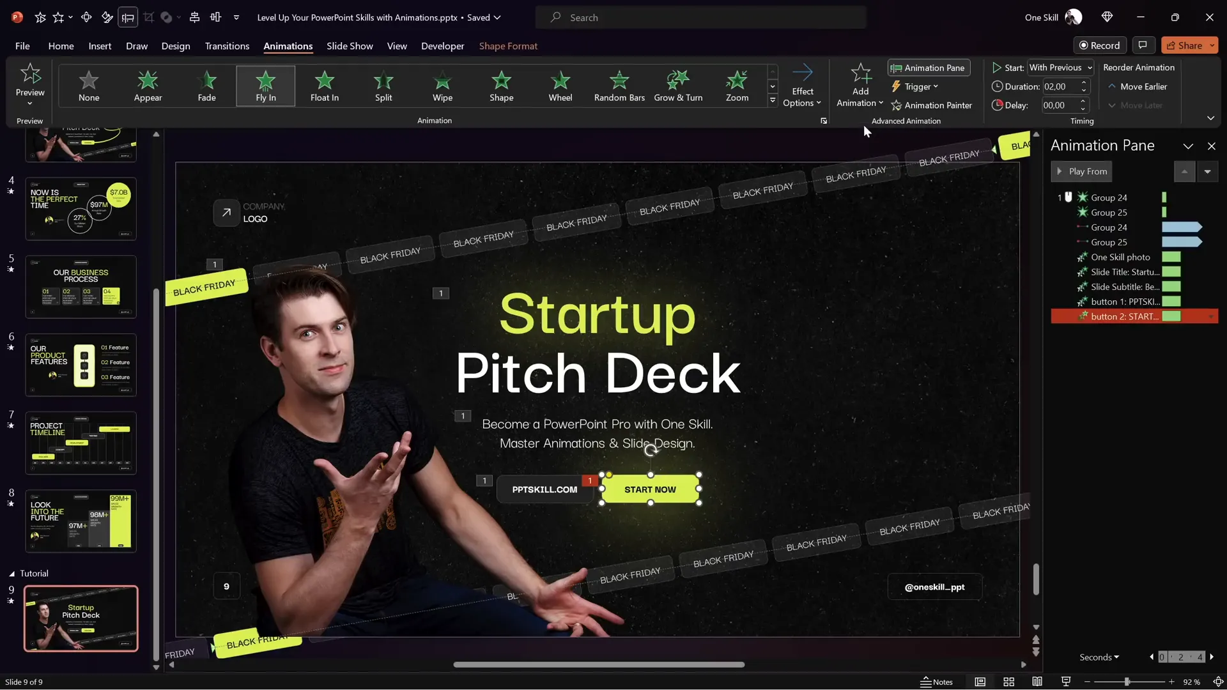Open the Trigger dropdown menu
Viewport: 1227px width, 690px height.
point(916,86)
